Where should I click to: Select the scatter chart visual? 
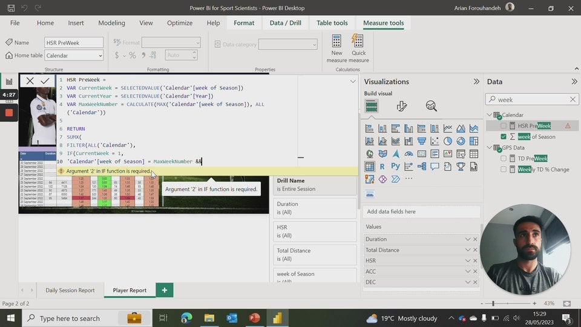[x=435, y=141]
